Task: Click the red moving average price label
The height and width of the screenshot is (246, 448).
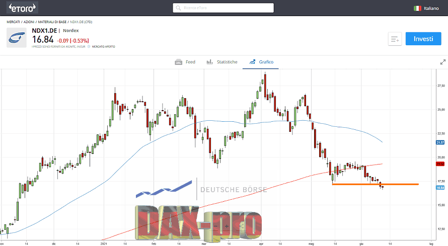Action: [440, 164]
